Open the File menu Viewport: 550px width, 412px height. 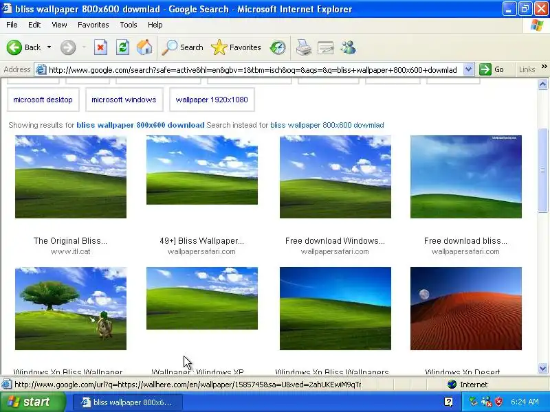12,25
